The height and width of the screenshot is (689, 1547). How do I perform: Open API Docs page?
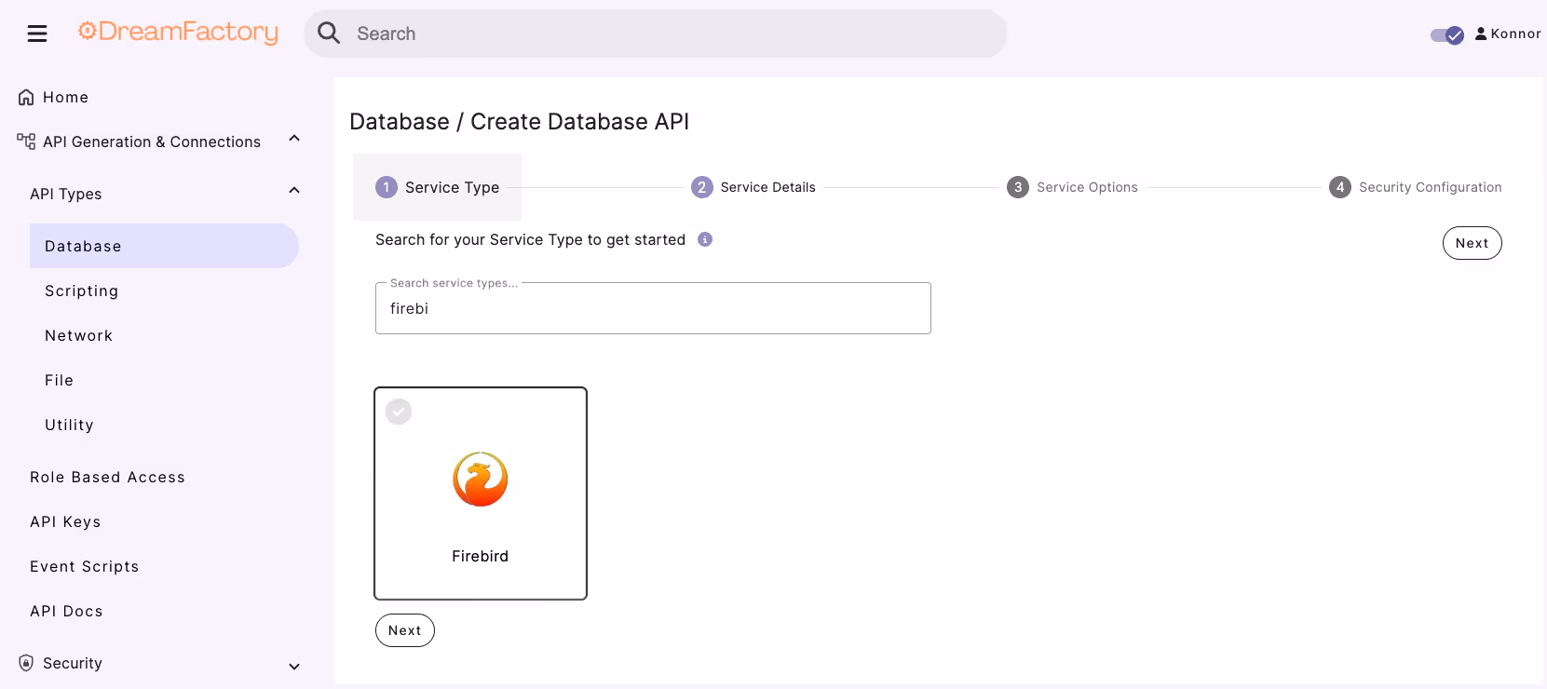coord(66,611)
